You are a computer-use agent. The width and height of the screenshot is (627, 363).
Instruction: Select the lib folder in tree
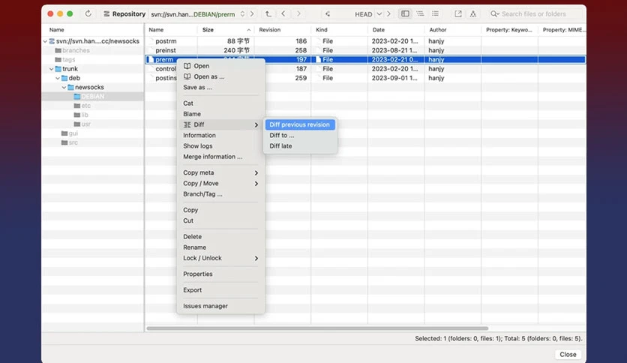click(81, 115)
